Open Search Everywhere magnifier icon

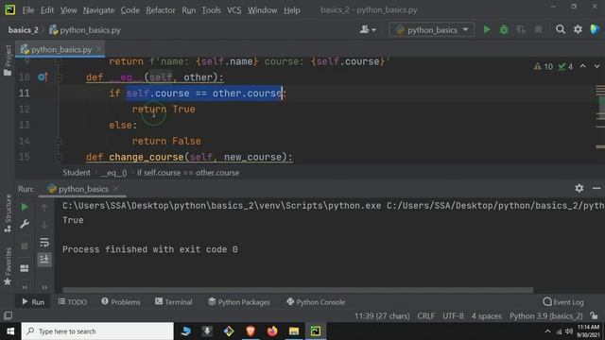561,29
